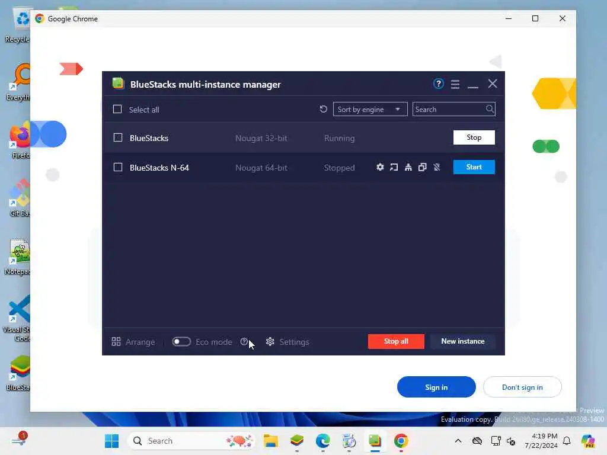Open Visual Studio Code desktop shortcut

click(17, 318)
